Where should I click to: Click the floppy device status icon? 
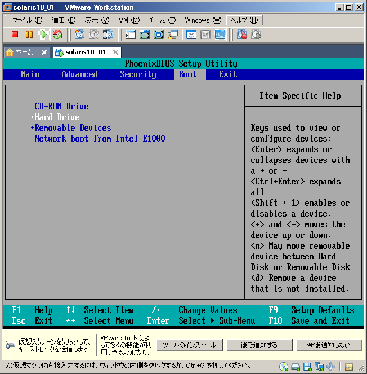pyautogui.click(x=307, y=367)
